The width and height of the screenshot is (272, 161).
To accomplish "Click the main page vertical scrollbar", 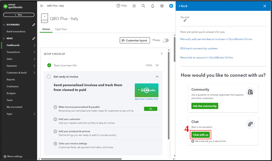I will click(175, 49).
